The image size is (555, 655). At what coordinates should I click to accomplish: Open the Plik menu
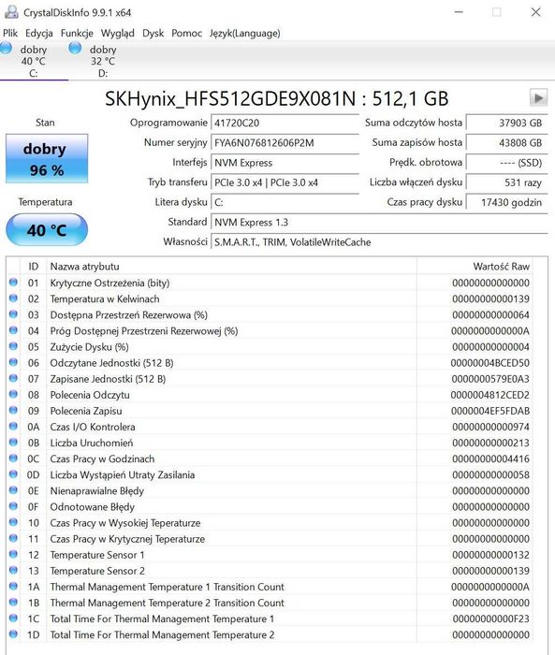click(10, 33)
